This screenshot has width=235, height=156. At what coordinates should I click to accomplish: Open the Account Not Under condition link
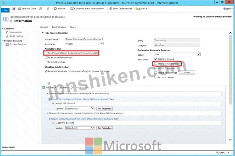(81, 119)
